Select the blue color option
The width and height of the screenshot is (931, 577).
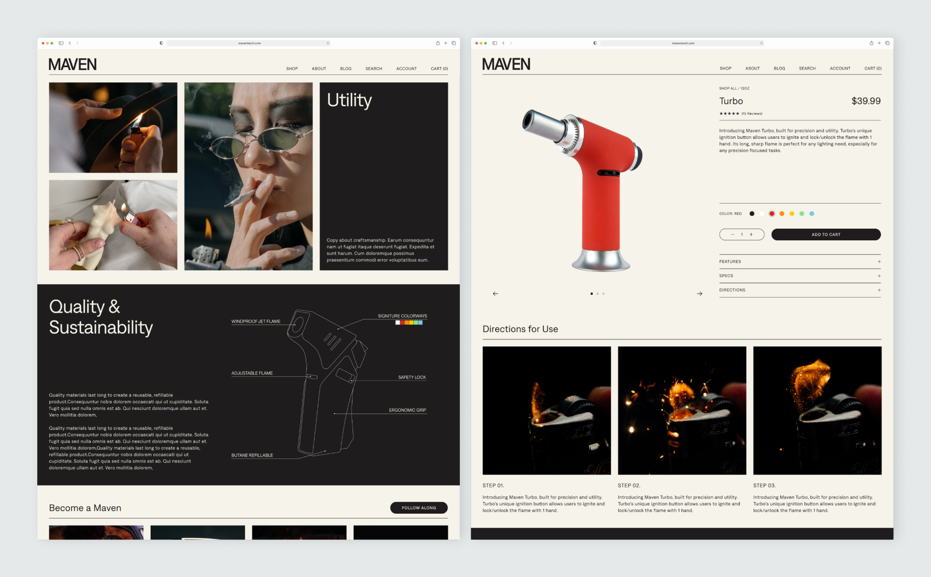[812, 214]
